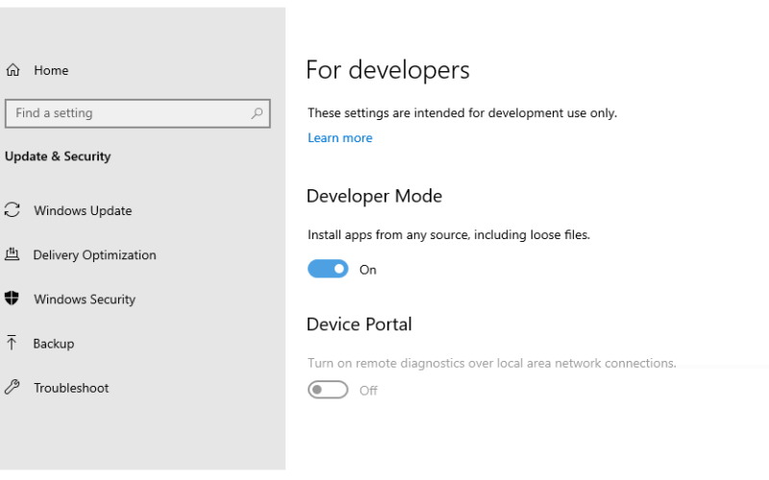Image resolution: width=769 pixels, height=480 pixels.
Task: Open the Windows Security page
Action: [x=85, y=300]
